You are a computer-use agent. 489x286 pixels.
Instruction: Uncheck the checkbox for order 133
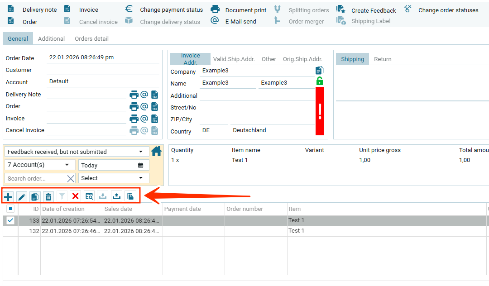click(x=10, y=220)
